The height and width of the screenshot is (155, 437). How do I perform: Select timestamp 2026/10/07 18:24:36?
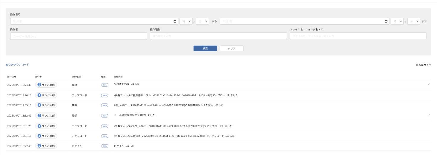(19, 85)
